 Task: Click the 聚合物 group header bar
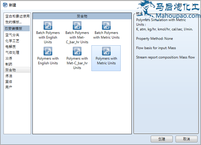point(82,16)
